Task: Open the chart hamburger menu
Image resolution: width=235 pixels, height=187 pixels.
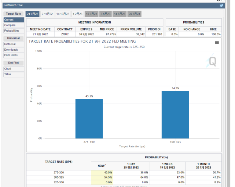Action: pyautogui.click(x=217, y=43)
